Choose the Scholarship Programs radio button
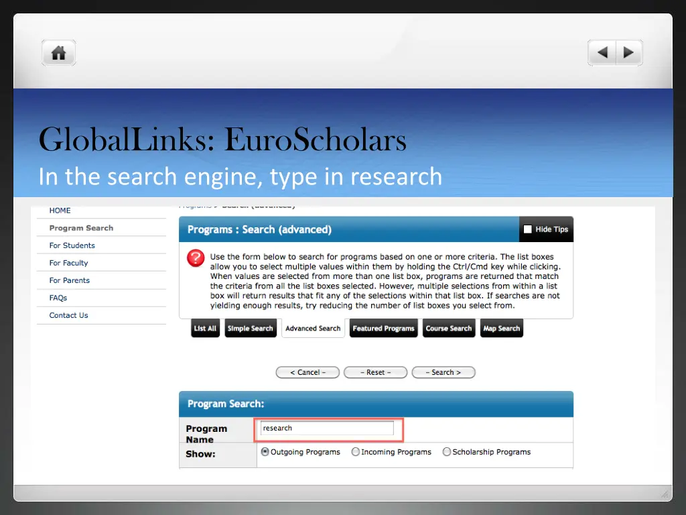The height and width of the screenshot is (515, 686). [x=447, y=451]
